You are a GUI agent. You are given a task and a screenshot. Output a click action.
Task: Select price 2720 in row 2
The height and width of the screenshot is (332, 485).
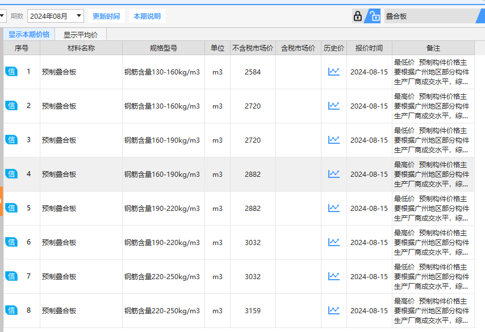click(x=253, y=106)
